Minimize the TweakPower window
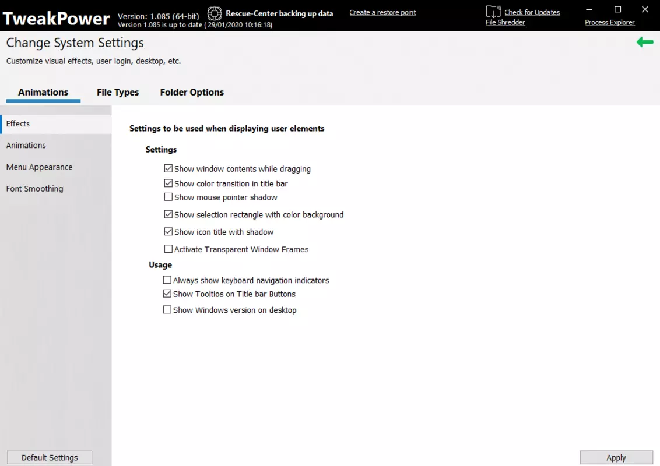This screenshot has height=466, width=660. pos(589,9)
